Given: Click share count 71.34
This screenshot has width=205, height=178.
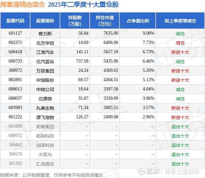Looking at the screenshot, I should click(x=83, y=107).
